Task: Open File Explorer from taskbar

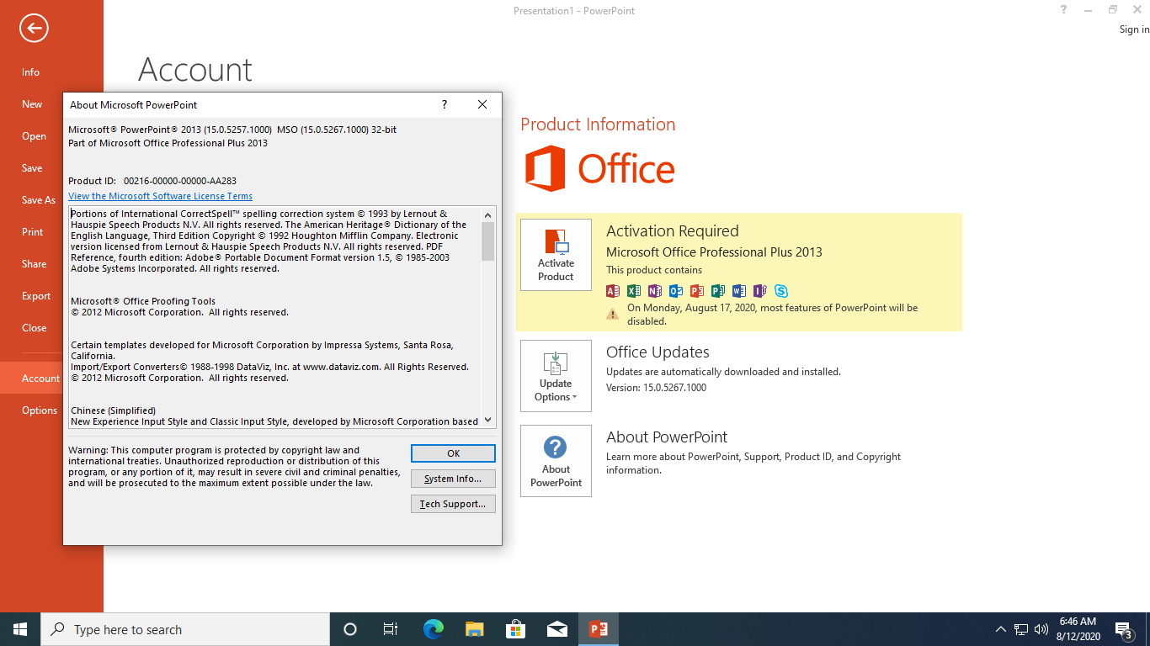Action: [475, 629]
